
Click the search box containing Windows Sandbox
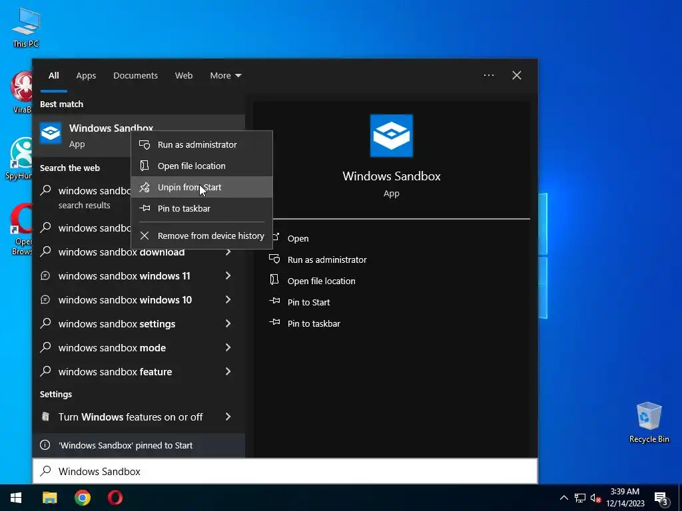coord(285,472)
